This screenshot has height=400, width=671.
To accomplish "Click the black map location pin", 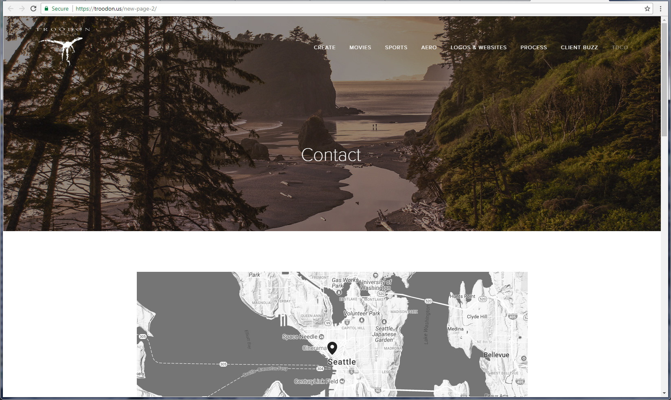I will point(332,348).
